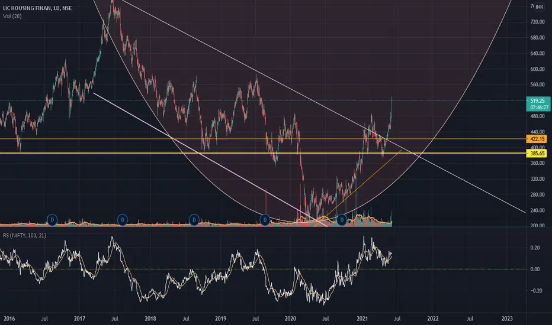The height and width of the screenshot is (325, 552).
Task: Click the 2023 label on the time axis
Action: pyautogui.click(x=507, y=318)
